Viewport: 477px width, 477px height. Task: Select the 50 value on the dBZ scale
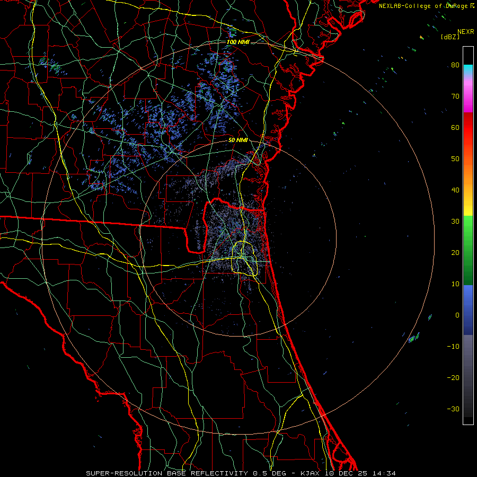point(455,158)
